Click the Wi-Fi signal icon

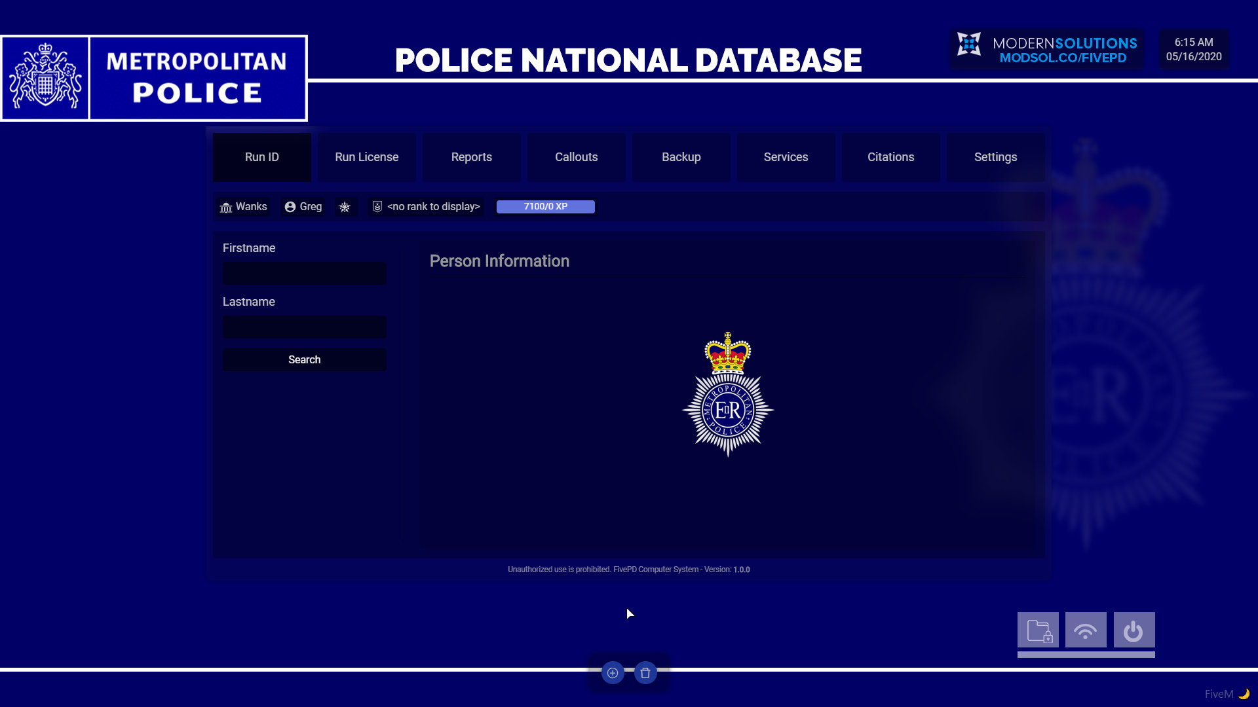[x=1086, y=630]
